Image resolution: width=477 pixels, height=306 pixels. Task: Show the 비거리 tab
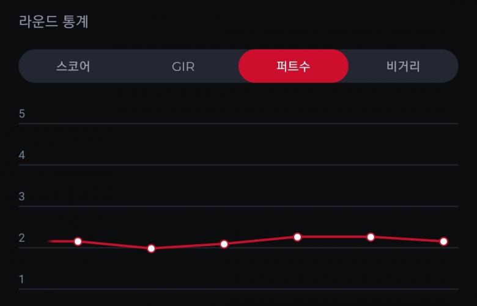tap(403, 66)
